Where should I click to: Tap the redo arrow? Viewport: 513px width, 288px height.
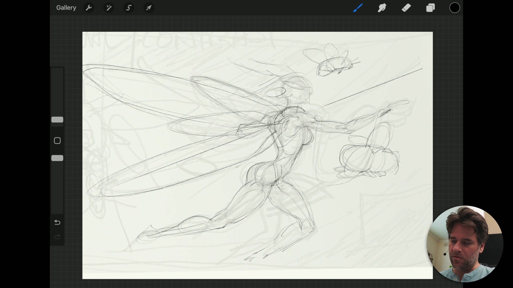tap(57, 237)
